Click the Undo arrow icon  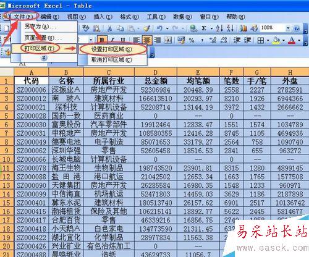coord(159,28)
